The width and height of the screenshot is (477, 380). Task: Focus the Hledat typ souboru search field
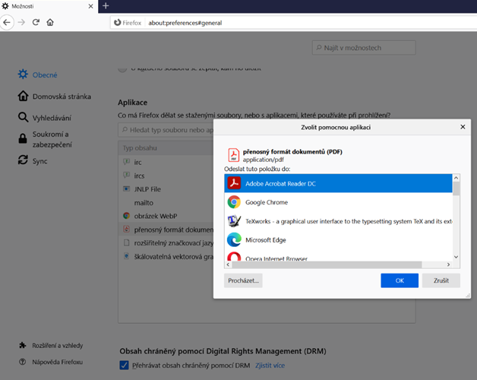pos(166,130)
